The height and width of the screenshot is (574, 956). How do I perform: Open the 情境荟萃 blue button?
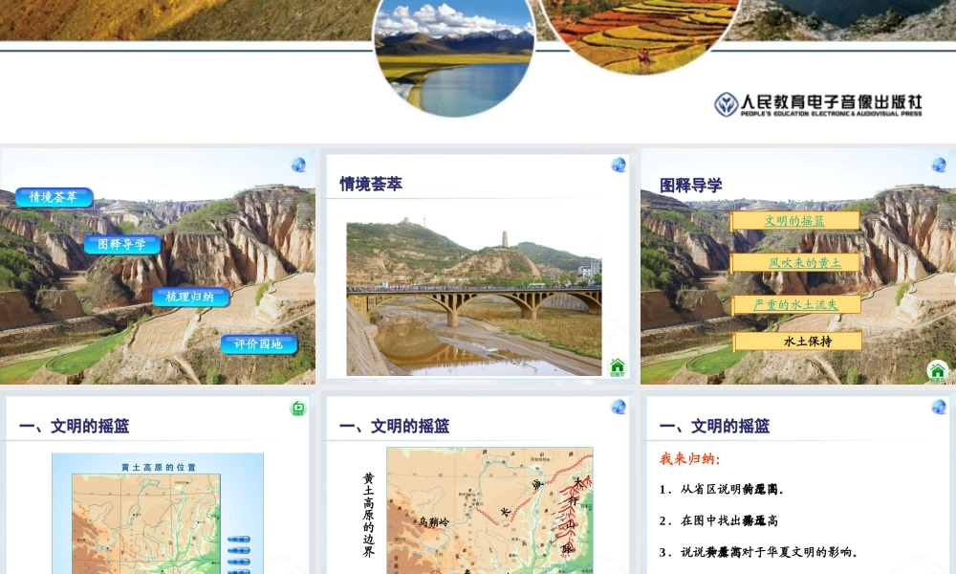54,197
